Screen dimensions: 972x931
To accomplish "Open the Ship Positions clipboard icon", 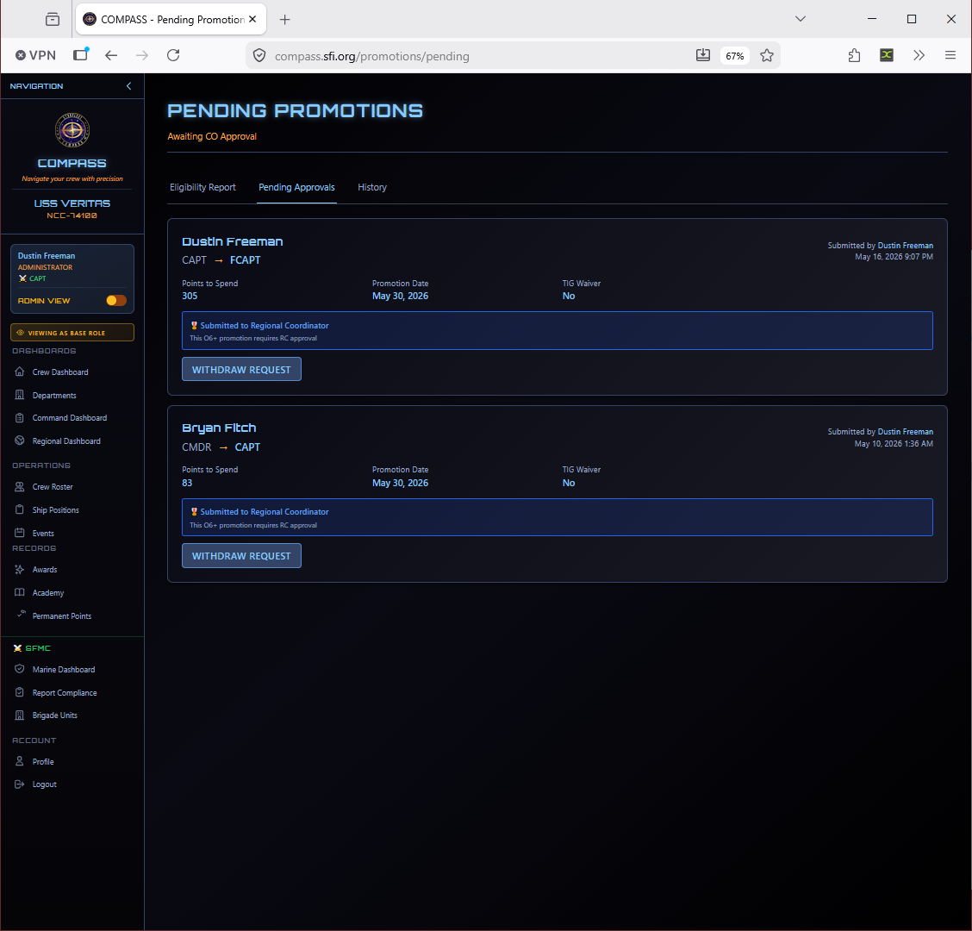I will coord(19,509).
